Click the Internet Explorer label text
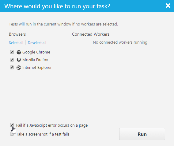The width and height of the screenshot is (174, 146). pos(37,68)
